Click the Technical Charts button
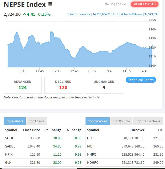 click(x=141, y=80)
